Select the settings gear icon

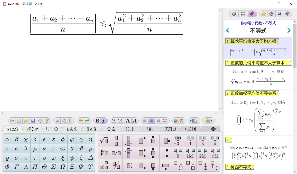[40, 121]
